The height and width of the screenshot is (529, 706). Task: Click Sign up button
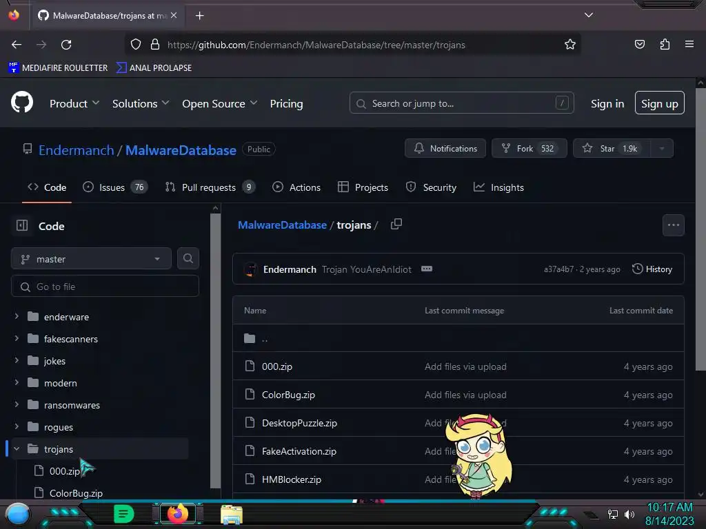(660, 103)
